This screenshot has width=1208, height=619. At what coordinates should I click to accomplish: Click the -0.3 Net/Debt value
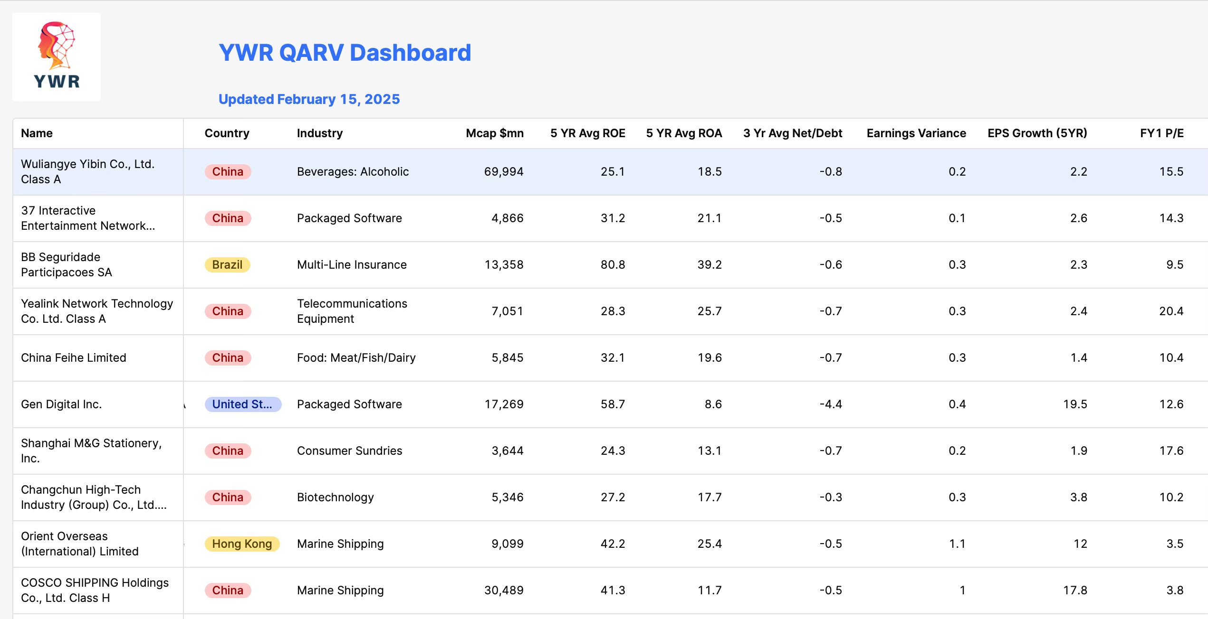831,497
